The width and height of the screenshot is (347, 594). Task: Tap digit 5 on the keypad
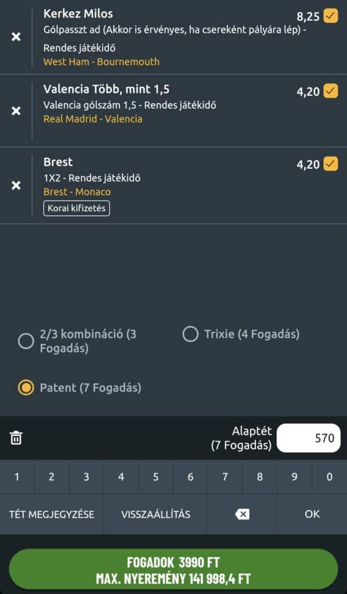coord(156,477)
